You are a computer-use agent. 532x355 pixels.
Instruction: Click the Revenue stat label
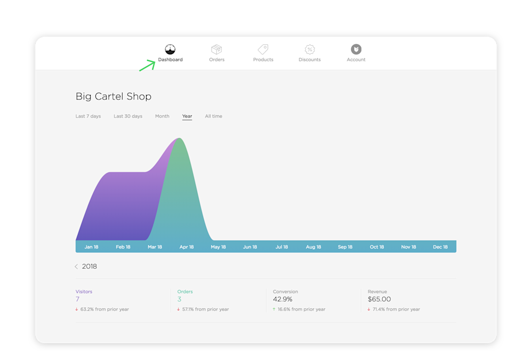377,292
